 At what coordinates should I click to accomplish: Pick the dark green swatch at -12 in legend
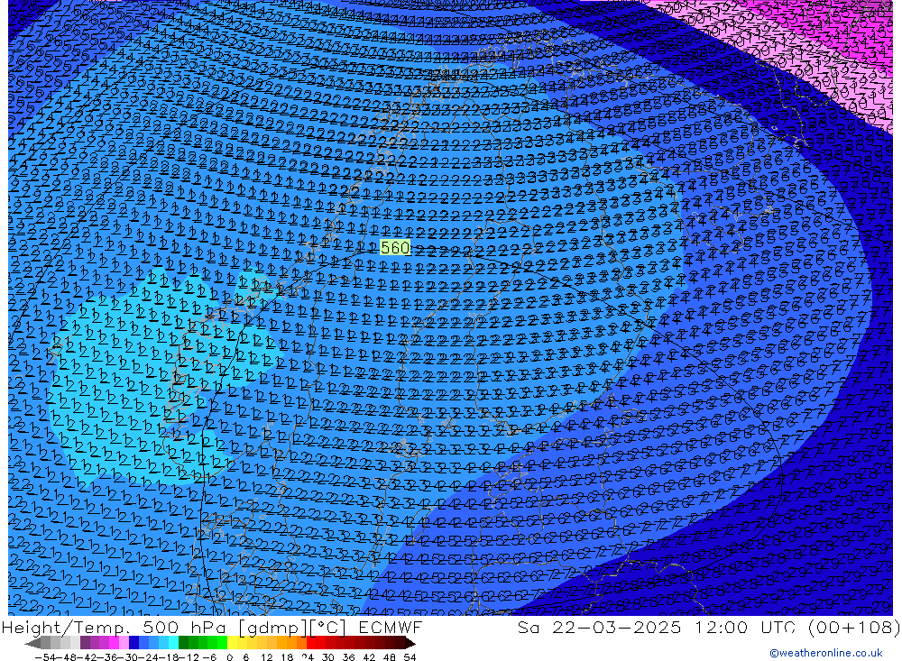[183, 643]
